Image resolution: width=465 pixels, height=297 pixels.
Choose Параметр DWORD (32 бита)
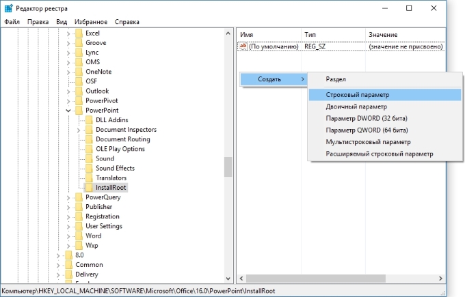385,118
